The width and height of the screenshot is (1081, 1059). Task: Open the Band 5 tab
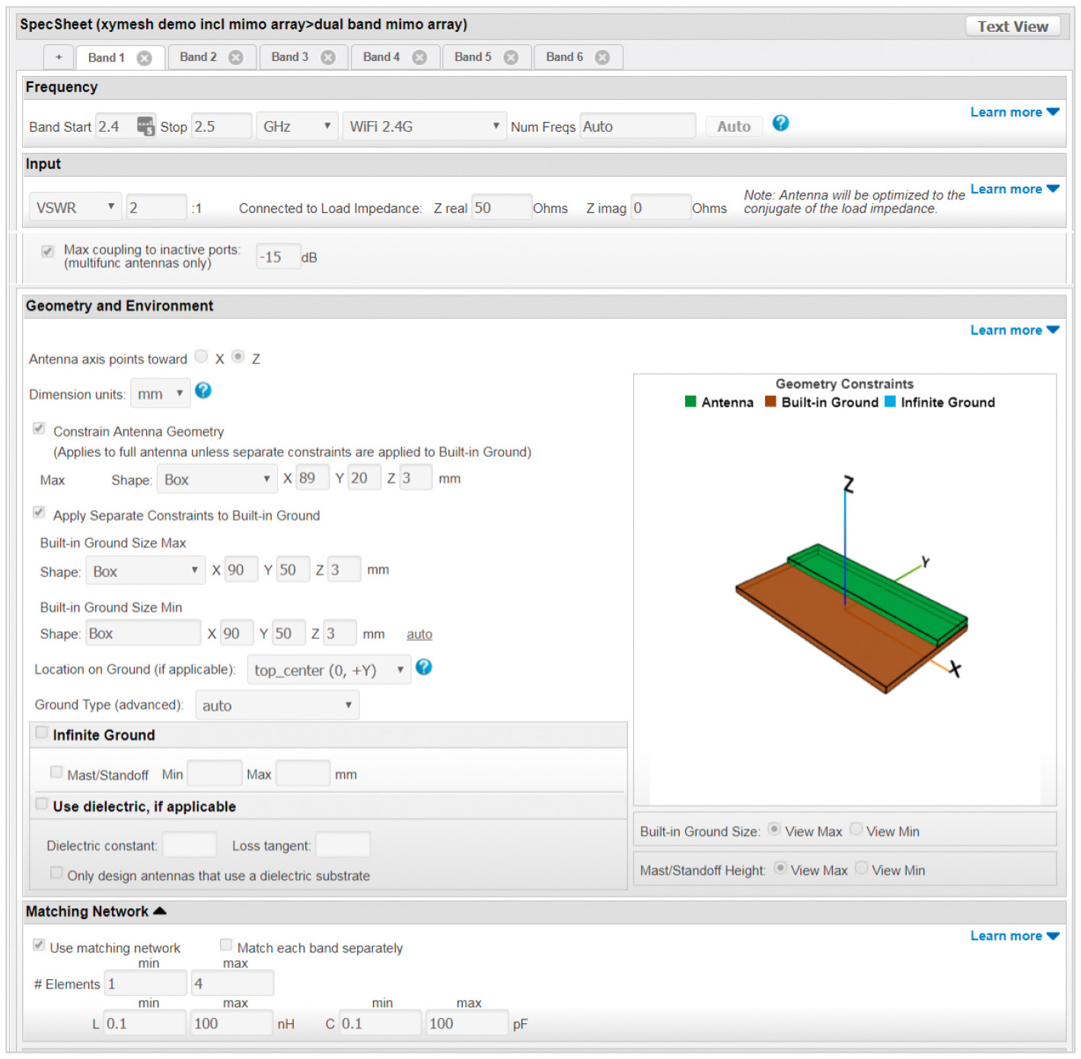(473, 58)
